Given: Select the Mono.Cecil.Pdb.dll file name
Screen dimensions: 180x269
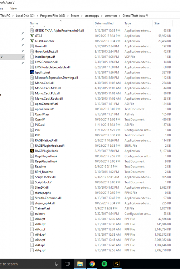Looking at the screenshot, I should [48, 93].
